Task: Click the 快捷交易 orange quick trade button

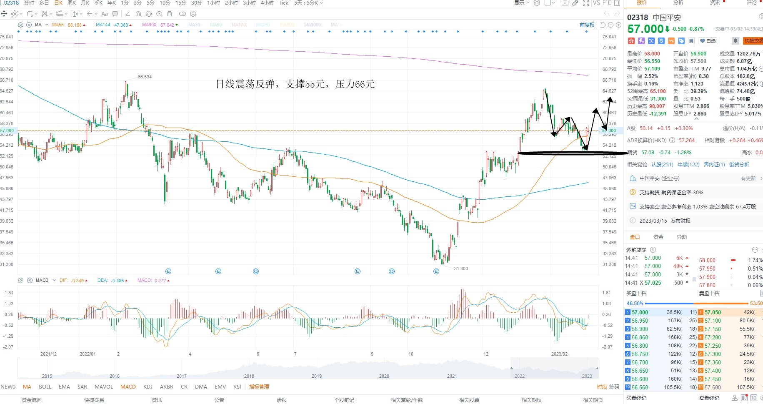Action: click(x=753, y=41)
